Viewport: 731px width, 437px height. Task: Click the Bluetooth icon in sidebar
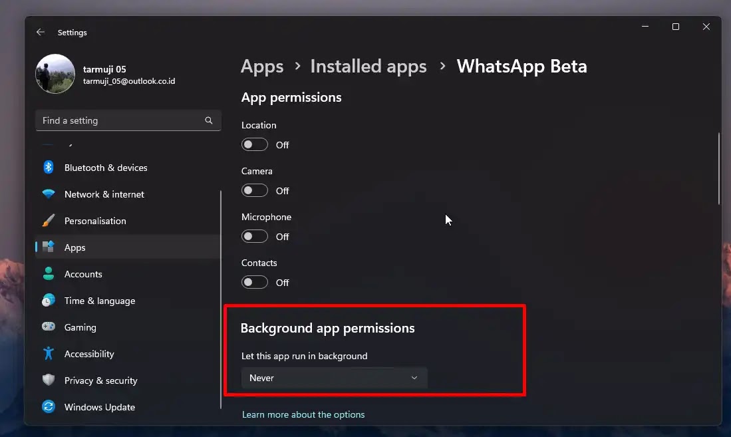click(x=49, y=167)
